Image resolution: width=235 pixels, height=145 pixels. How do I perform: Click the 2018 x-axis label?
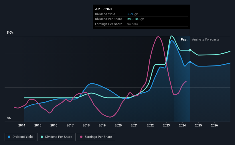click(x=86, y=125)
